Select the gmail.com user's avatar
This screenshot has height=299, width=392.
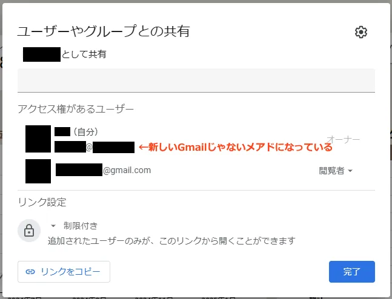(38, 171)
